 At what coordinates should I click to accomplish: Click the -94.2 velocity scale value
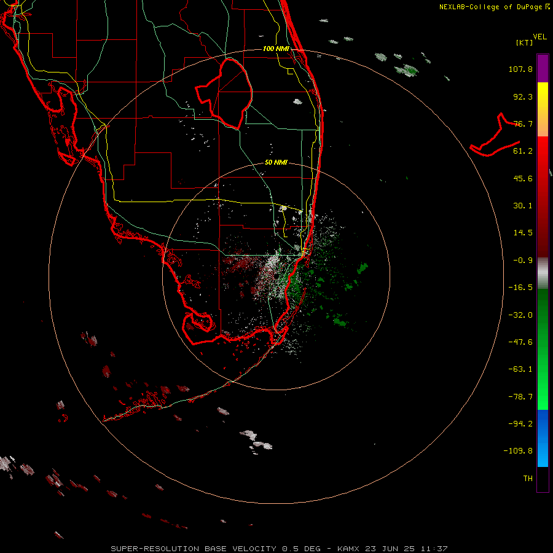[x=520, y=423]
